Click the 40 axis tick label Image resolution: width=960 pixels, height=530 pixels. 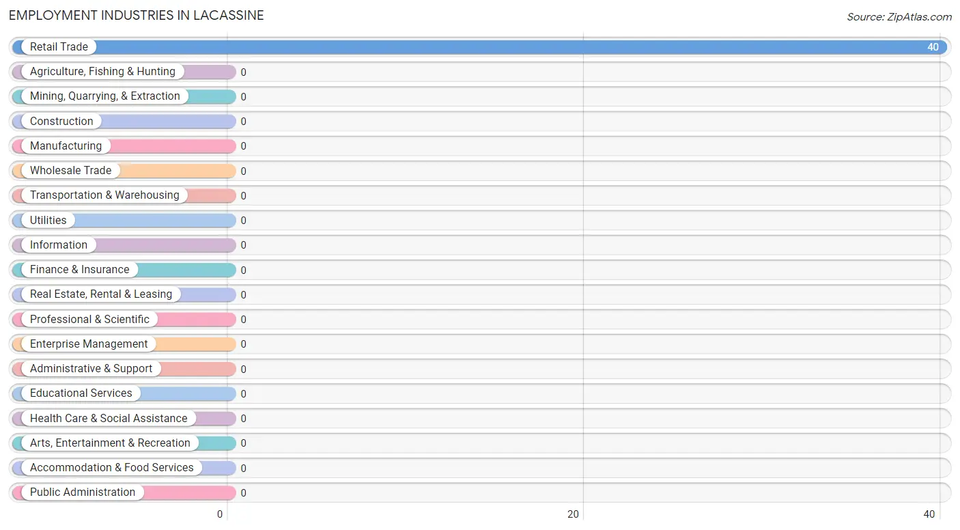click(x=929, y=514)
